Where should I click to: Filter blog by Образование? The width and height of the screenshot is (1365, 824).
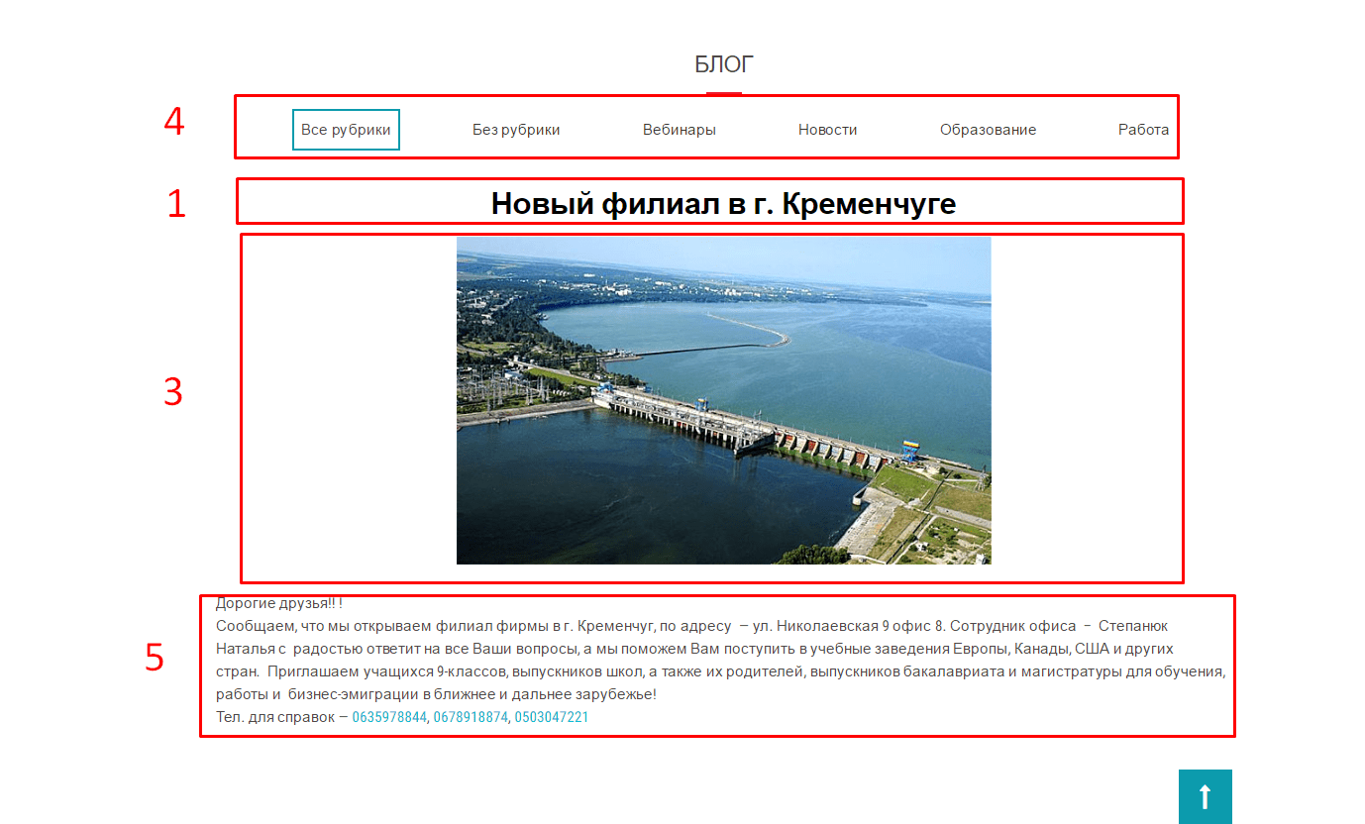[989, 130]
